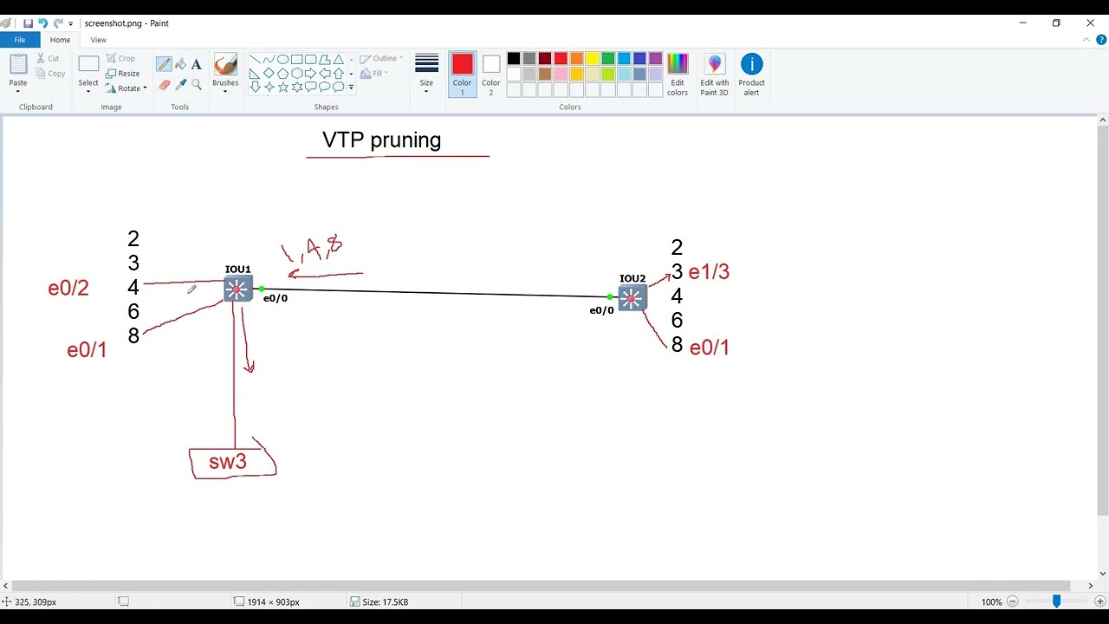Choose the Curve shape
1109x624 pixels.
point(269,59)
